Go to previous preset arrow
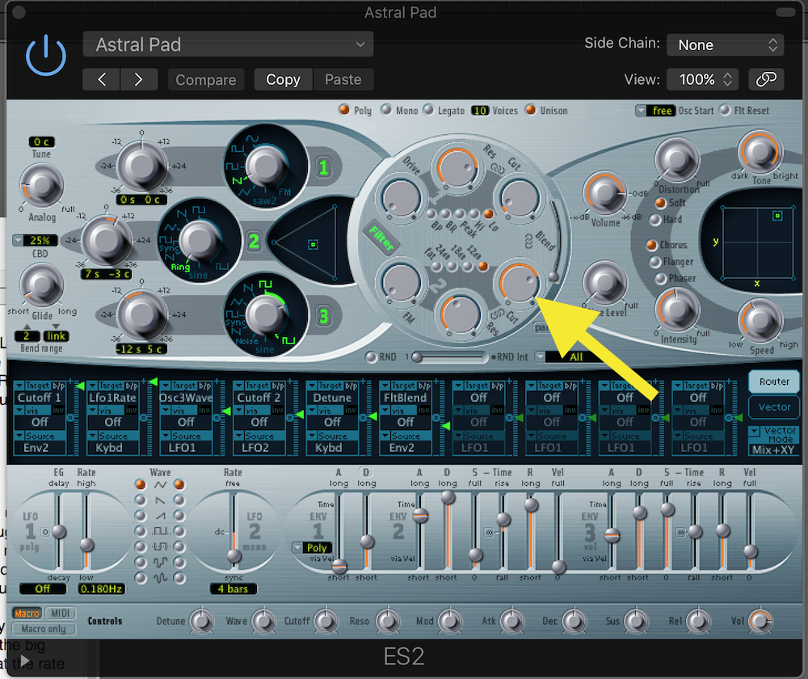This screenshot has height=679, width=808. (x=102, y=79)
